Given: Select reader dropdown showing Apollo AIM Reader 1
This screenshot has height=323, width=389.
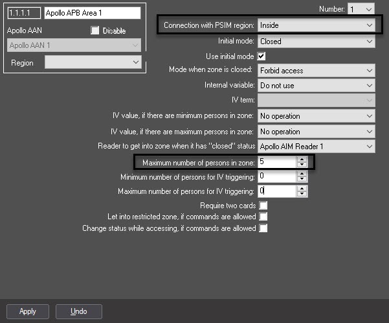Looking at the screenshot, I should point(317,147).
